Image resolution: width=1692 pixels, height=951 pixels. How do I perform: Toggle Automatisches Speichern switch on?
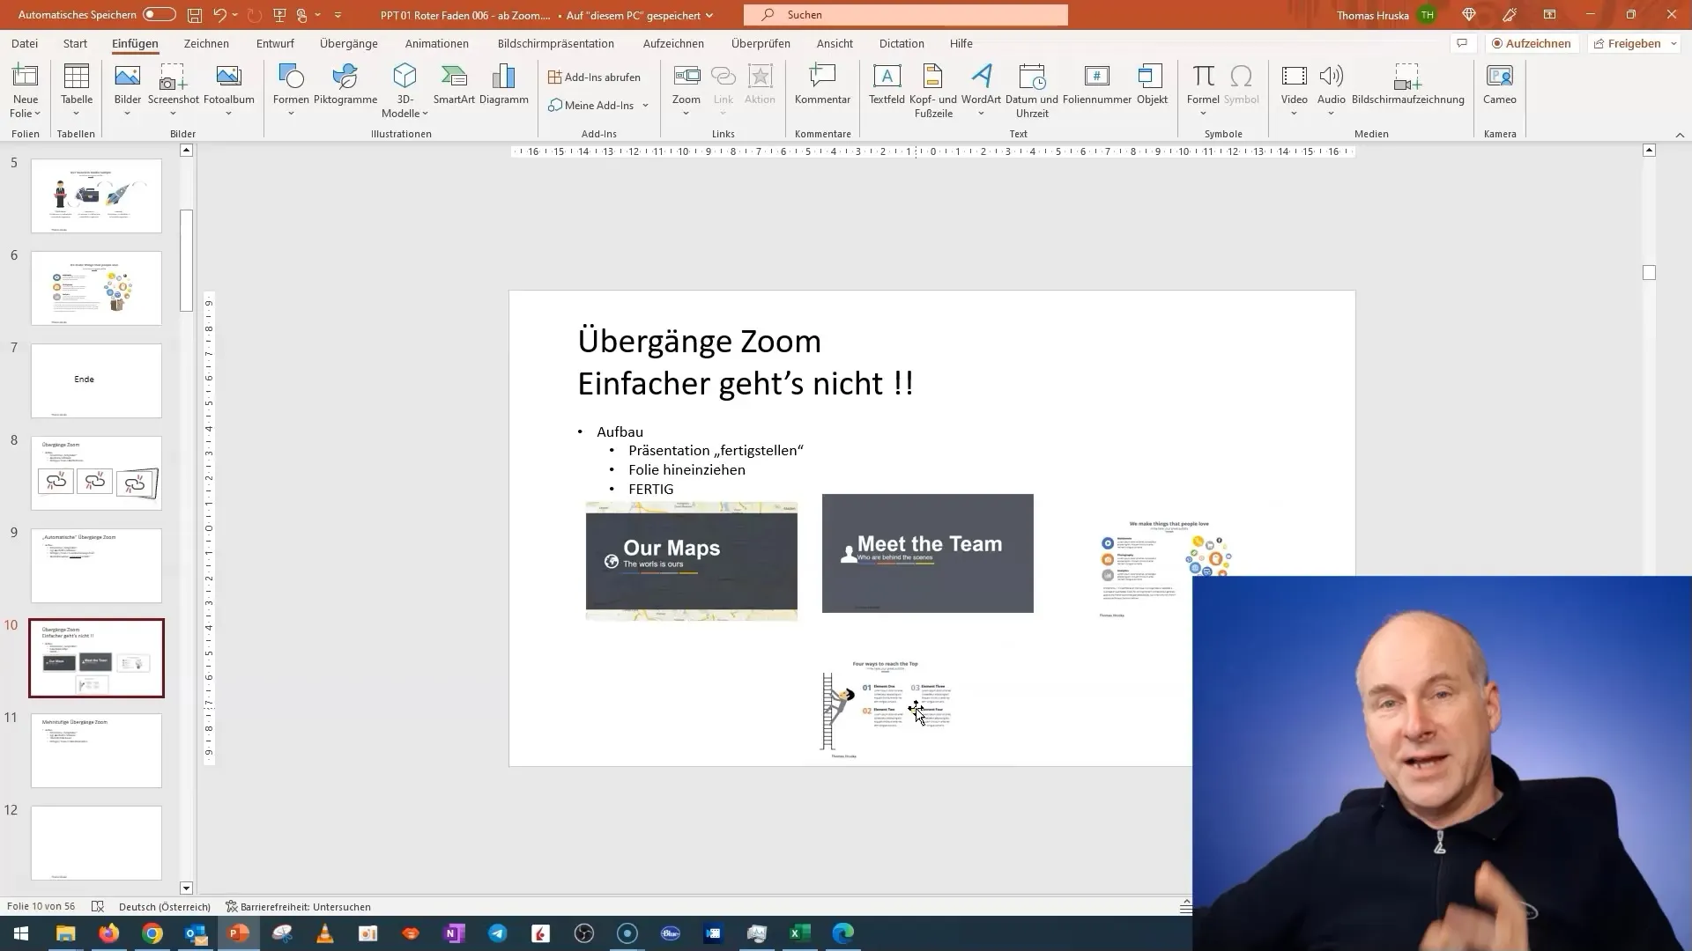(158, 14)
